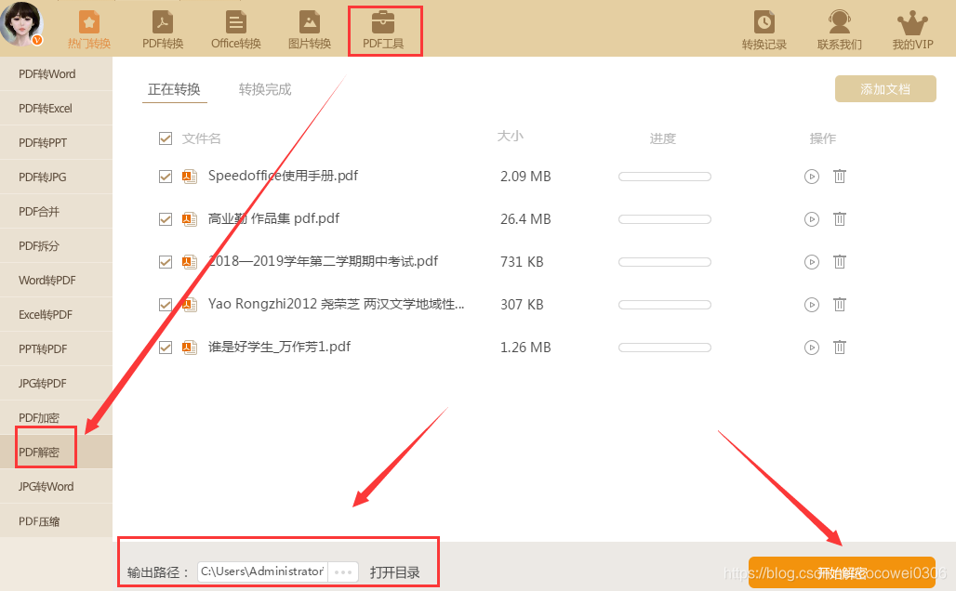Click the 大小 column header
Image resolution: width=956 pixels, height=591 pixels.
tap(511, 136)
